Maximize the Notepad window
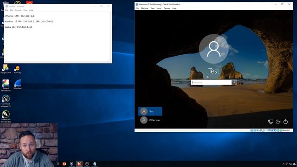Screen dimensions: 297x167 tap(101, 6)
